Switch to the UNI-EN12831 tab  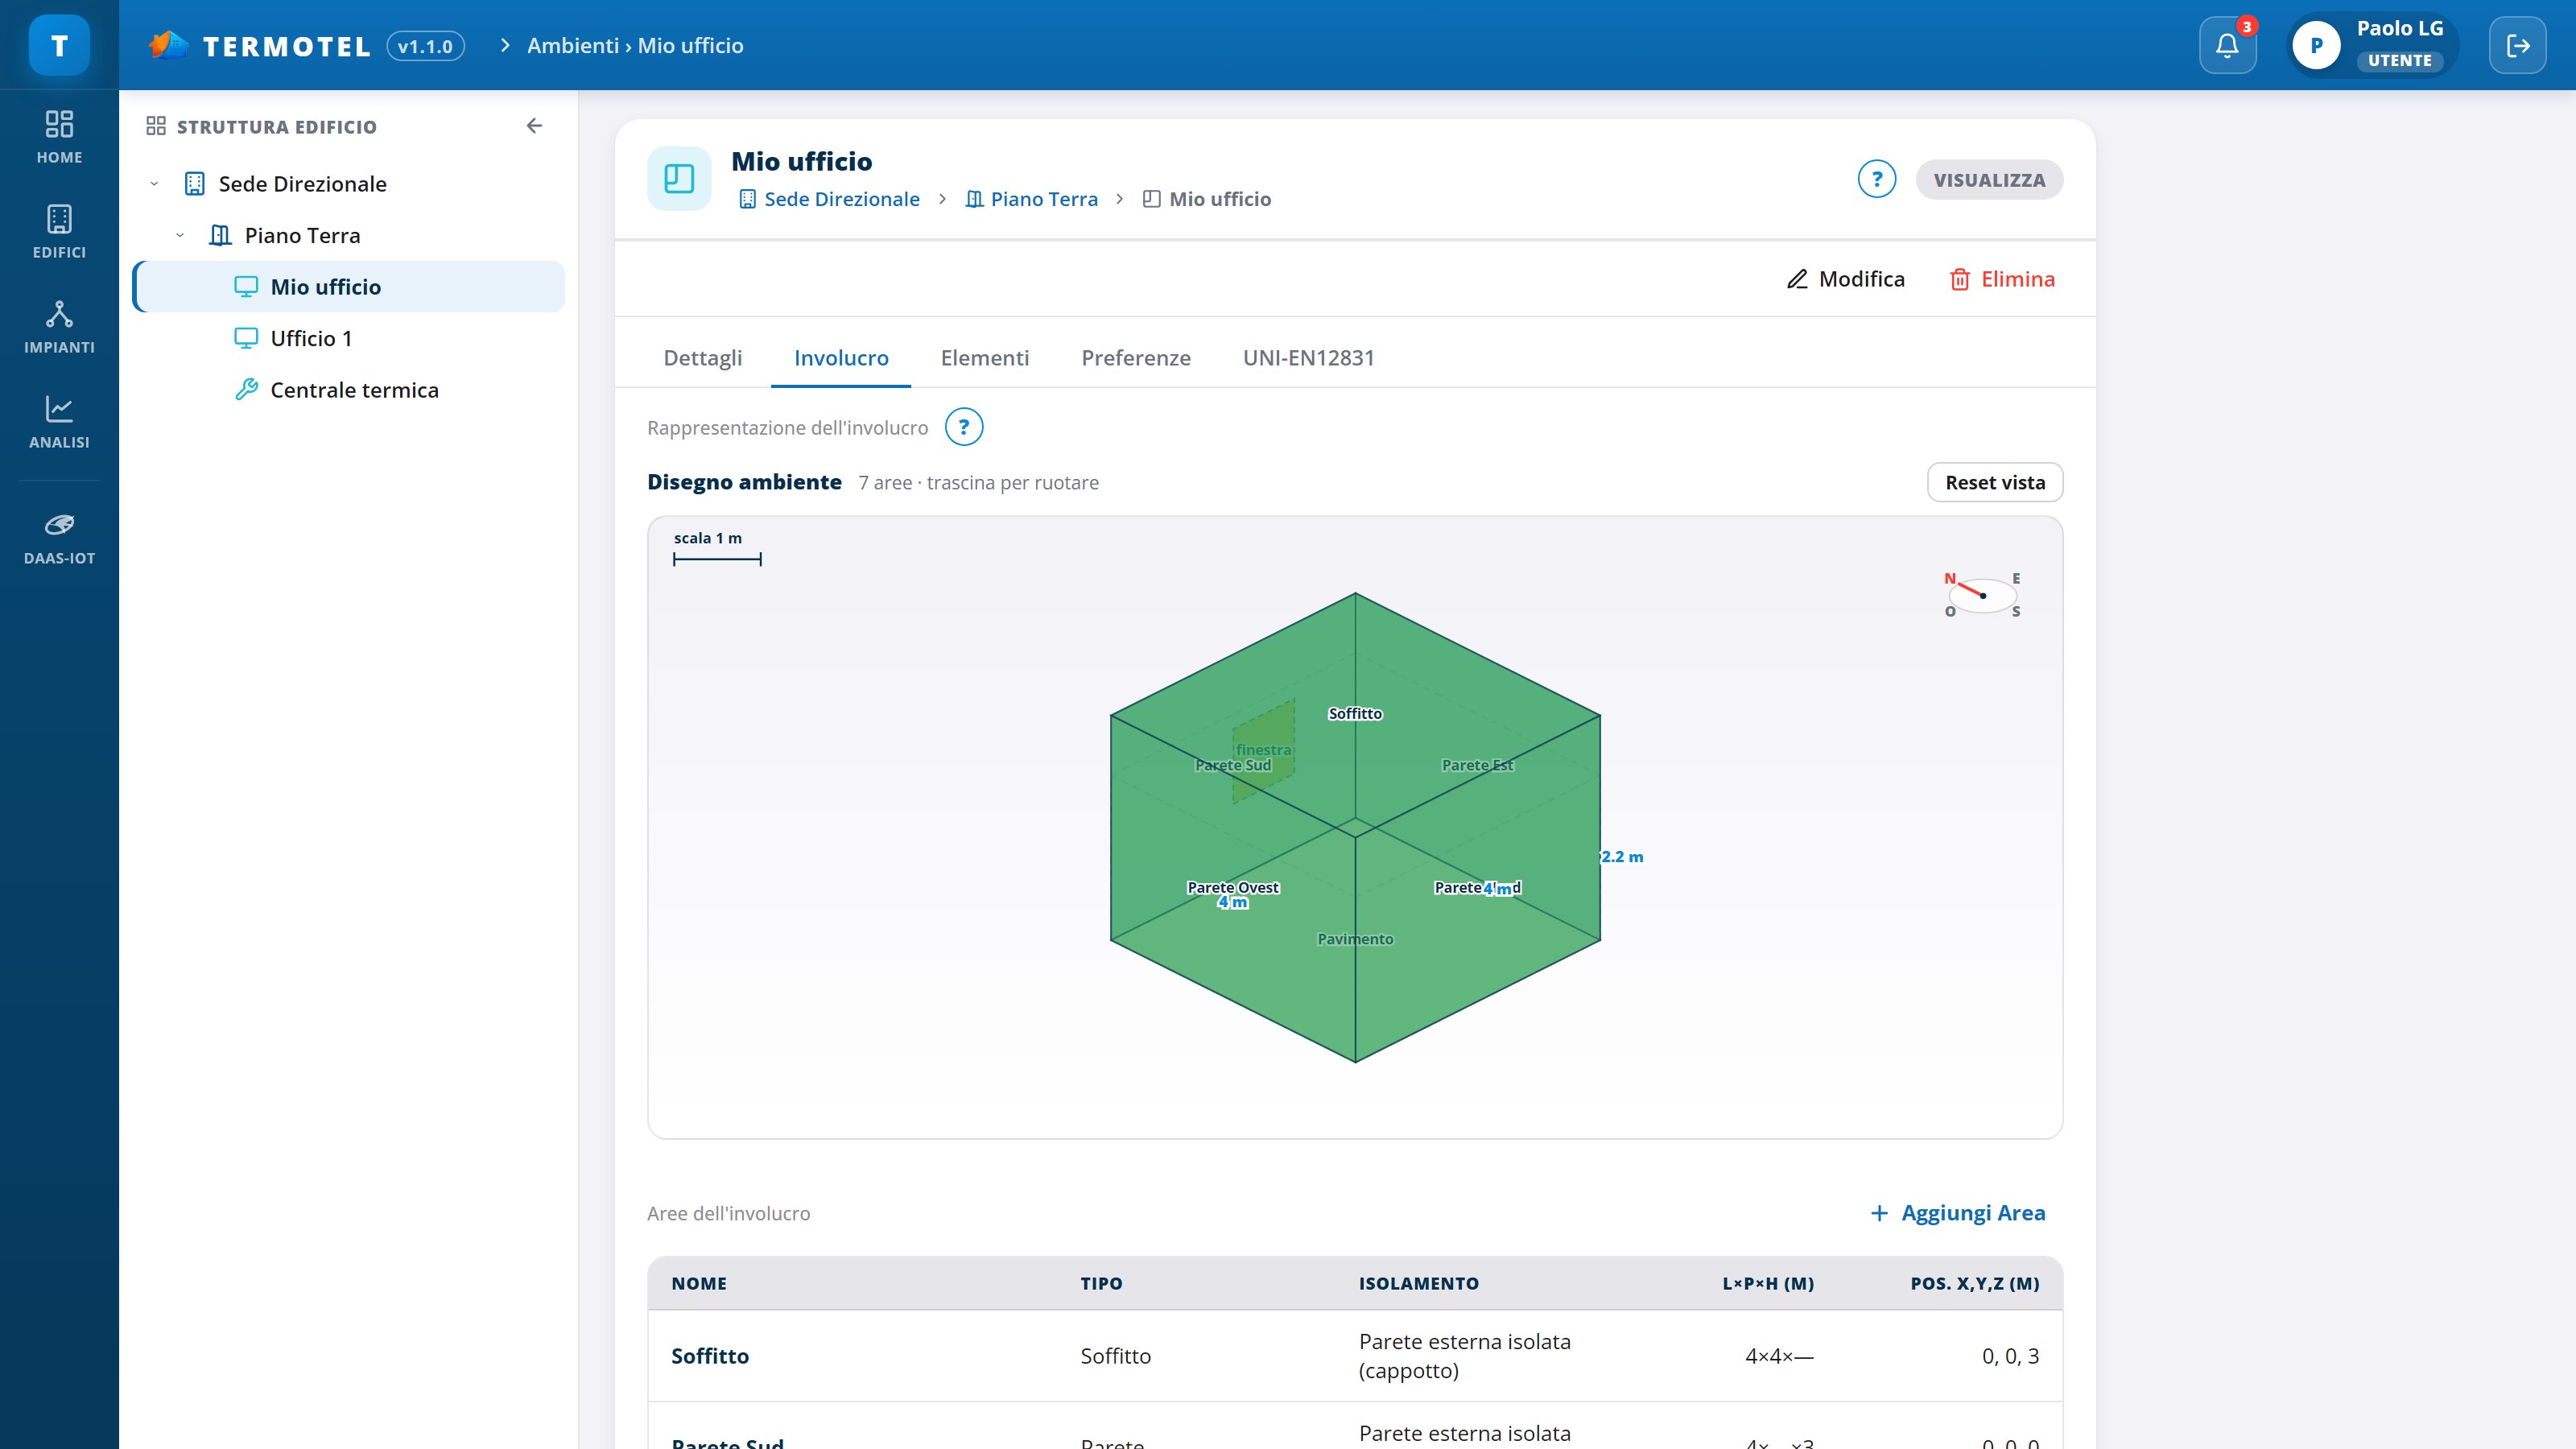coord(1308,358)
